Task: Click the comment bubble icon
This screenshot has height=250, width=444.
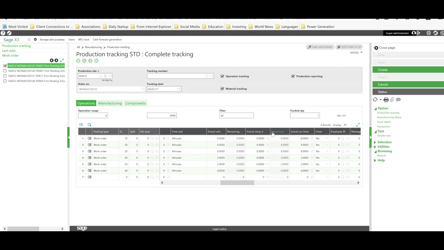Action: click(x=398, y=100)
